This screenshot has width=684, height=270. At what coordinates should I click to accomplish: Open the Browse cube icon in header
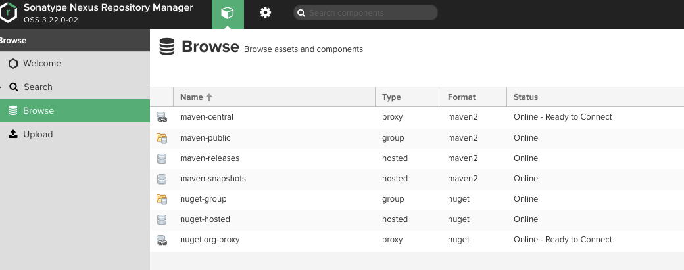coord(228,13)
